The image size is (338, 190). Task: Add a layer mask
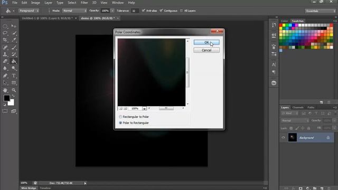pyautogui.click(x=301, y=188)
